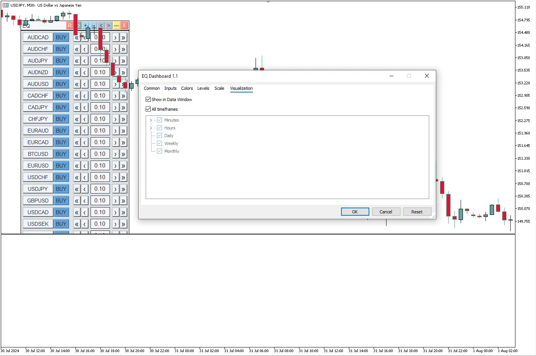Click the double-left arrow in the EURUSD row
Screen dimensions: 536x356
[77, 166]
